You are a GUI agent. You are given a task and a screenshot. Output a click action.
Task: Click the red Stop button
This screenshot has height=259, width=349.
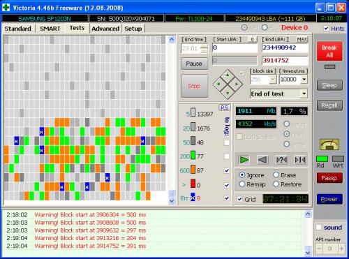click(x=194, y=86)
